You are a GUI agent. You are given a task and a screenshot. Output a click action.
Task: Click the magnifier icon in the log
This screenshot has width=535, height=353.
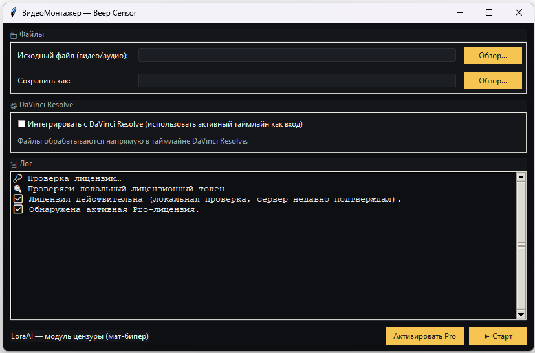coord(17,189)
